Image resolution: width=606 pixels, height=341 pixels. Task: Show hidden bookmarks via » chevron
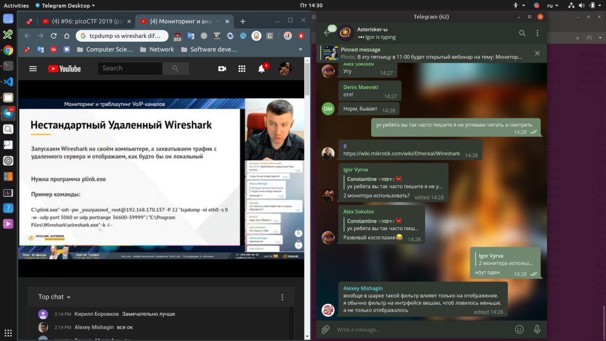[x=300, y=49]
